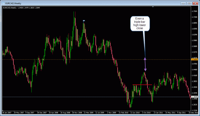Click the 20 May 2007 date label
The height and width of the screenshot is (116, 200).
point(19,113)
